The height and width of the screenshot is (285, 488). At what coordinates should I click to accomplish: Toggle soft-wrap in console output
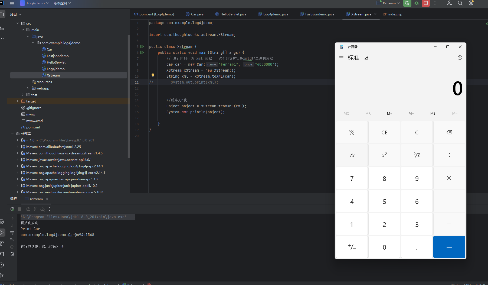(x=12, y=233)
